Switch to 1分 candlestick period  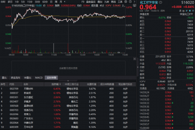(17, 2)
